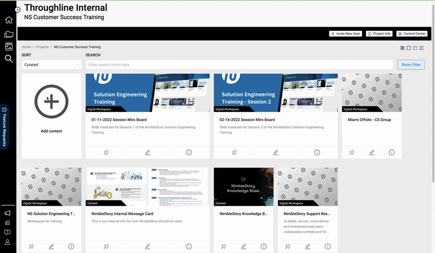This screenshot has height=253, width=435.
Task: Open the megaphone announcements icon
Action: [x=8, y=213]
